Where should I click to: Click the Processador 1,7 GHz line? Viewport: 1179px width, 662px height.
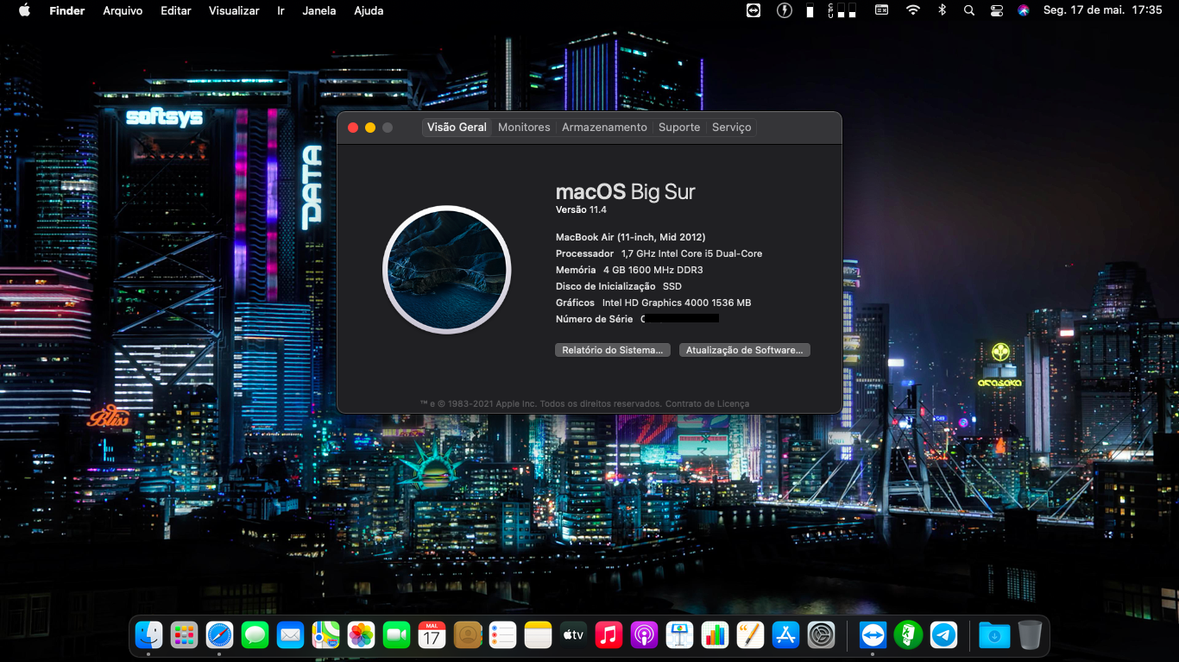pos(659,253)
